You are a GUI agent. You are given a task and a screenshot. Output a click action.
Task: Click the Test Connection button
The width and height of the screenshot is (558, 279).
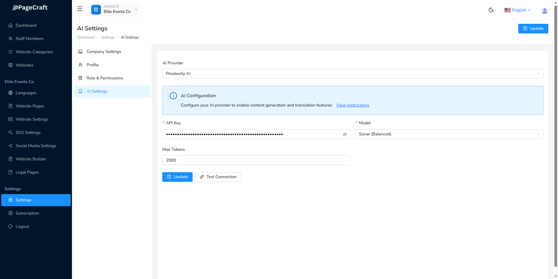coord(218,177)
